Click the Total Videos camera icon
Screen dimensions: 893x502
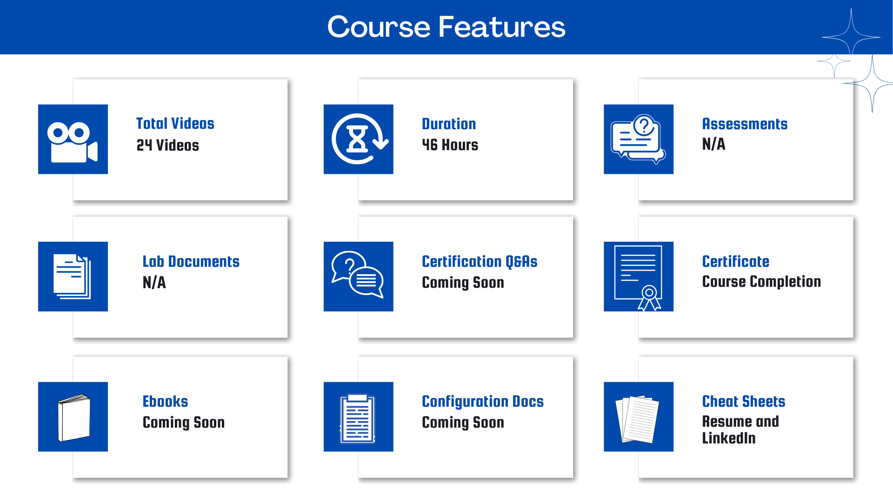point(73,138)
